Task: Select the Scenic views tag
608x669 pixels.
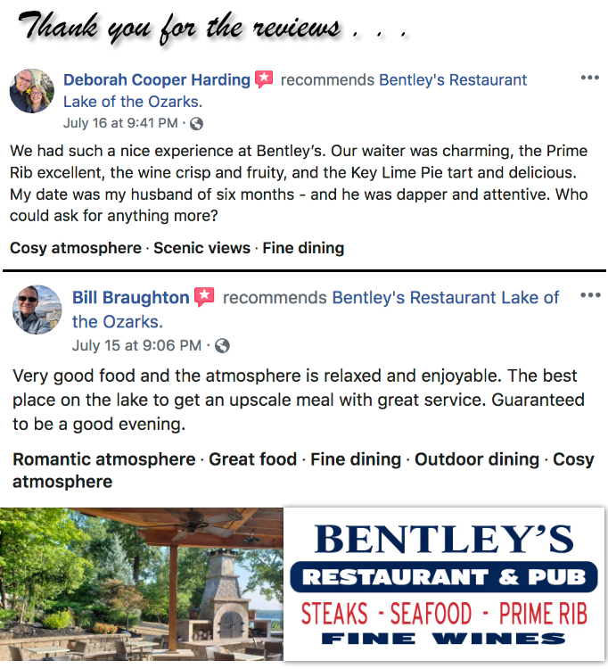Action: [201, 248]
